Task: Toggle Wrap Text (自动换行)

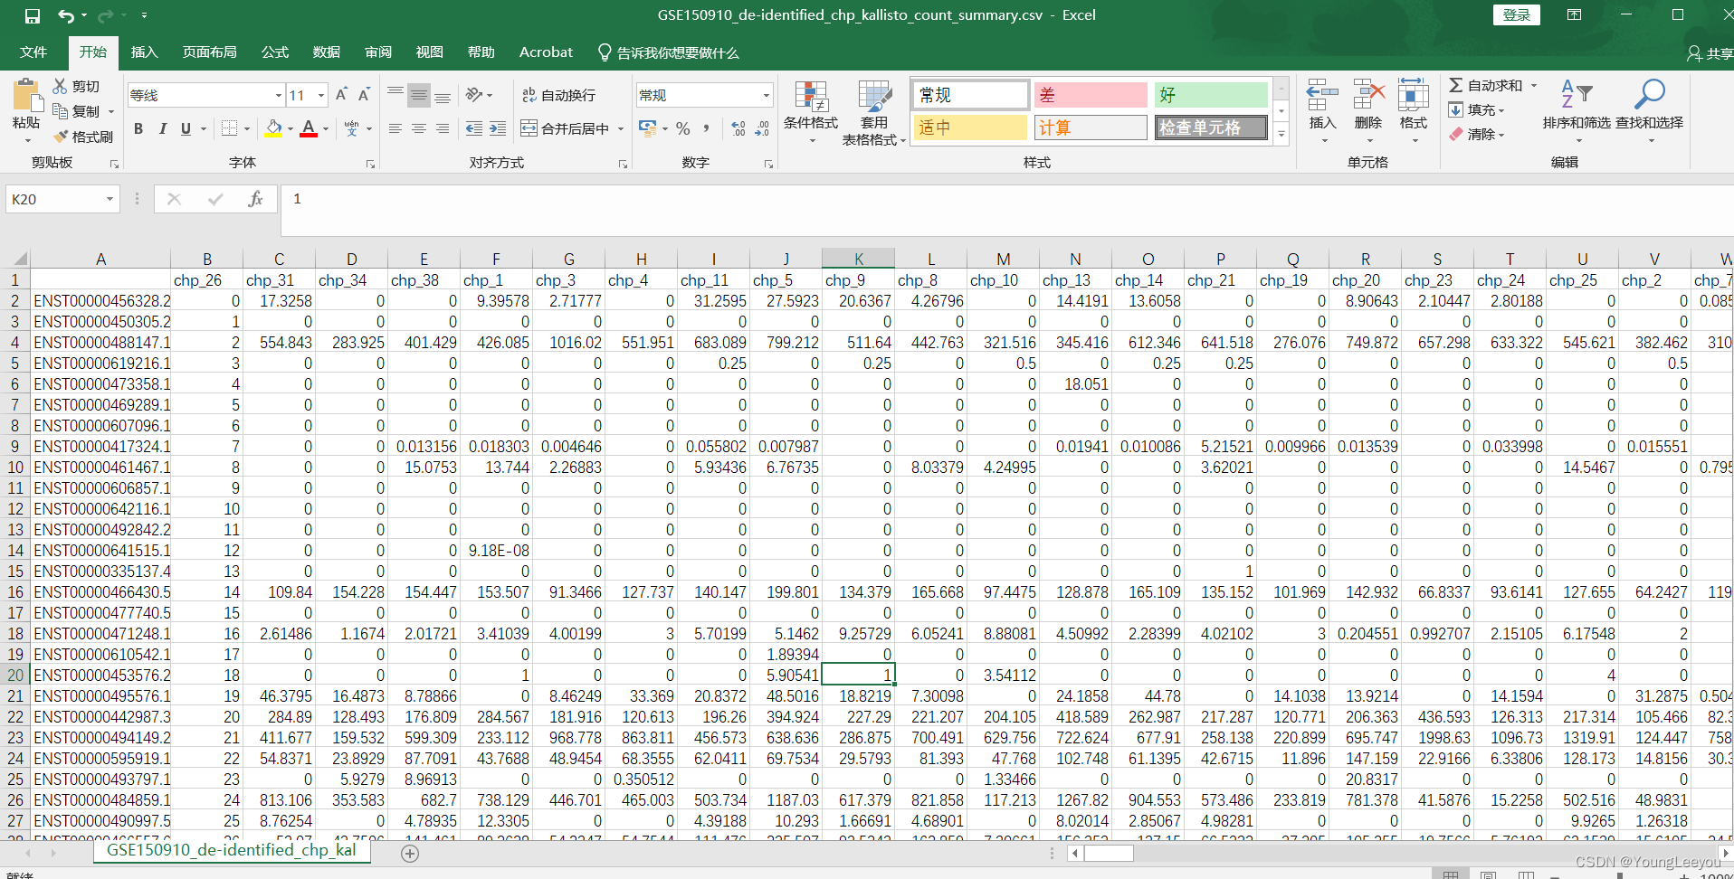Action: (559, 95)
